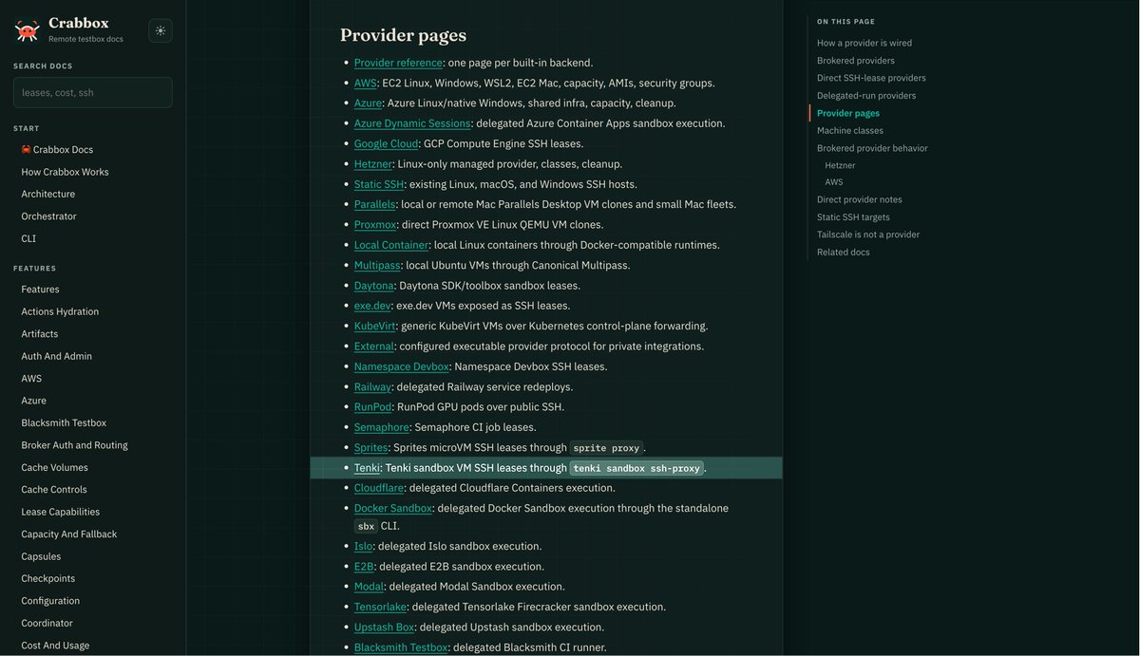The height and width of the screenshot is (656, 1140).
Task: Open CLI sidebar page
Action: (x=28, y=238)
